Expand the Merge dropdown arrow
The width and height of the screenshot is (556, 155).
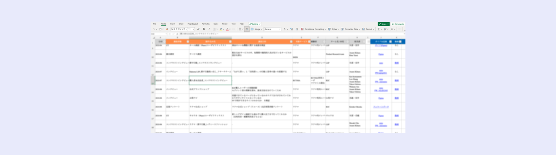(x=261, y=29)
